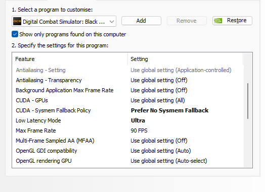
Task: Select the Antialiasing - Transparency row
Action: tap(128, 80)
